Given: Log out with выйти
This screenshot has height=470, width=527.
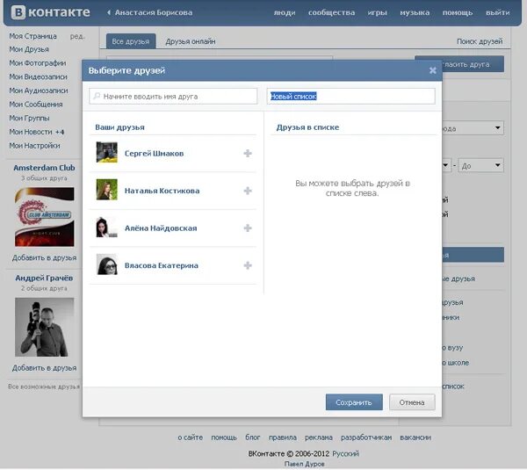Looking at the screenshot, I should [x=497, y=13].
